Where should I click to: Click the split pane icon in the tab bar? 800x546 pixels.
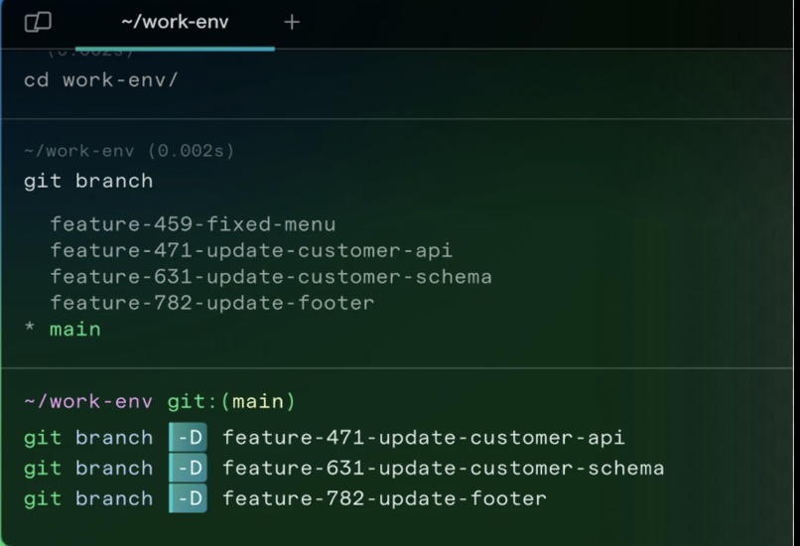pyautogui.click(x=38, y=22)
